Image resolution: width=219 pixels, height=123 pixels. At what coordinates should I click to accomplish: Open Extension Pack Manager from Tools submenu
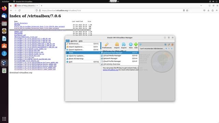coord(119,53)
